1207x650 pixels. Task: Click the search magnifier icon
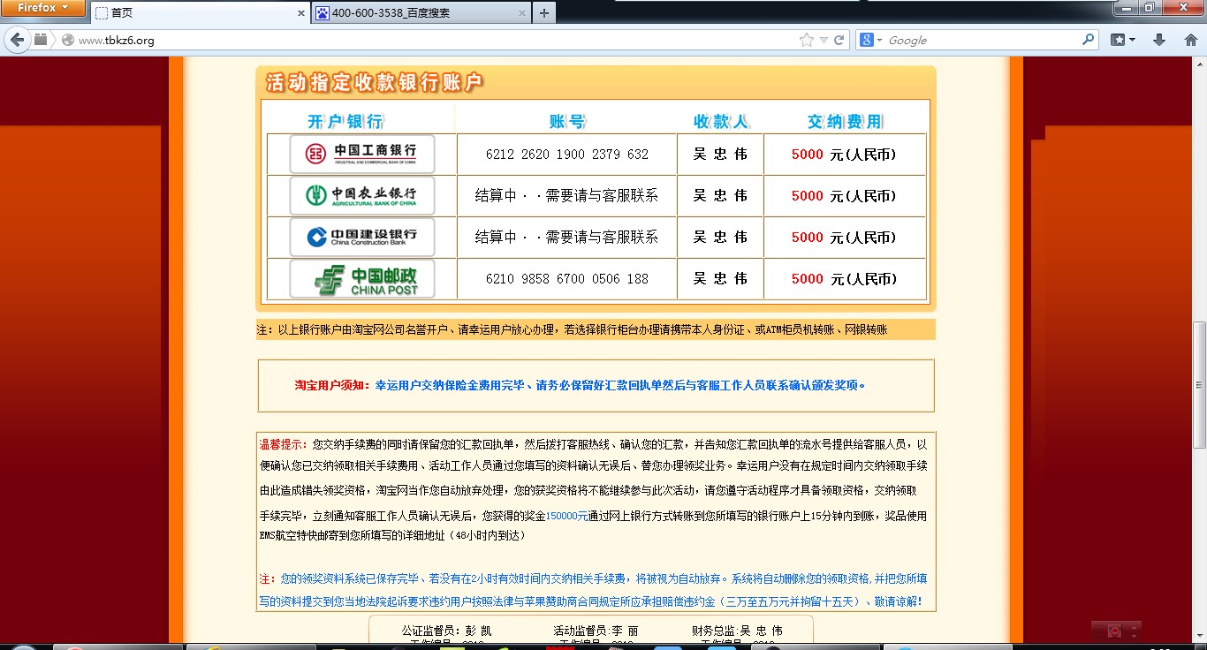[1089, 40]
